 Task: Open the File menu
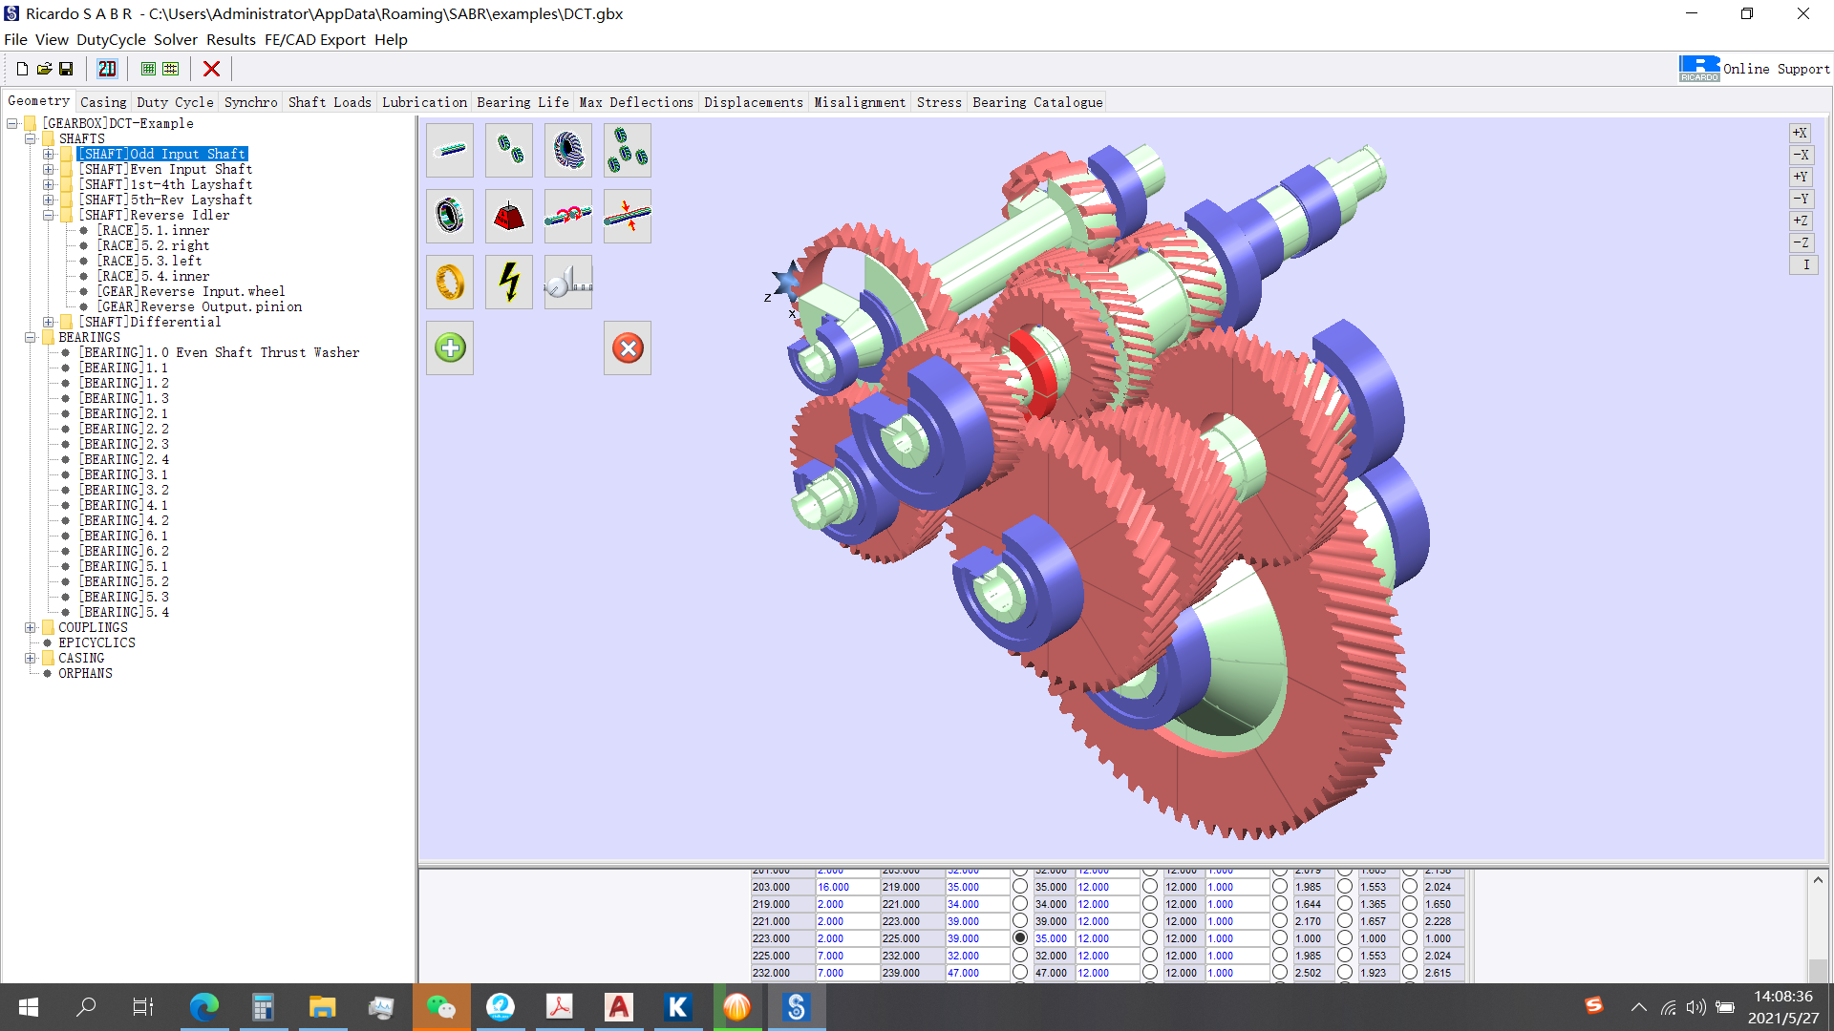tap(15, 39)
